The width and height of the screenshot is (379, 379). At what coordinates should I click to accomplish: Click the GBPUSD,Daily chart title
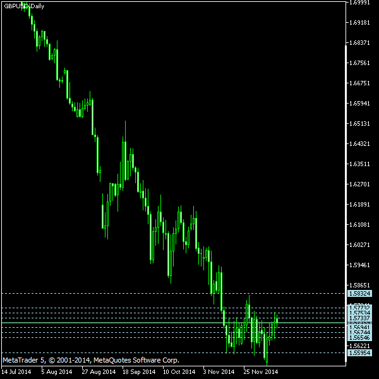tap(24, 6)
